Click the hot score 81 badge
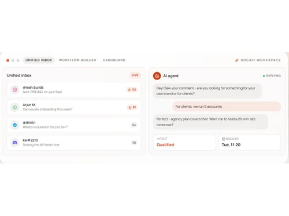 [132, 107]
